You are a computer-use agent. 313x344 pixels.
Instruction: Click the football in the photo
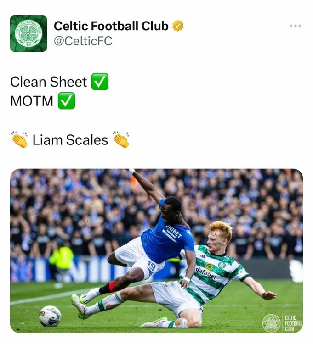coord(50,316)
